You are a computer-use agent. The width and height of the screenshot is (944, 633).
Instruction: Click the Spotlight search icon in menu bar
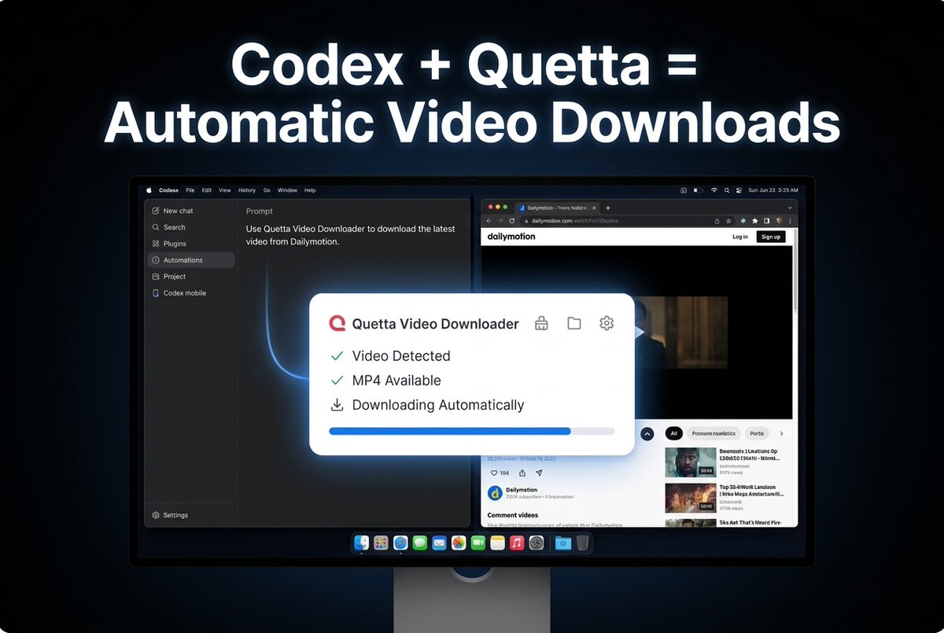(728, 190)
